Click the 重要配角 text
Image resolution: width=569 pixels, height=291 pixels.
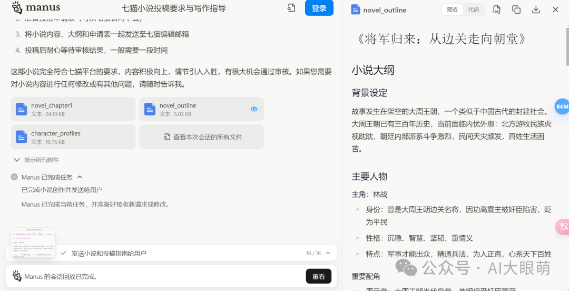(366, 276)
